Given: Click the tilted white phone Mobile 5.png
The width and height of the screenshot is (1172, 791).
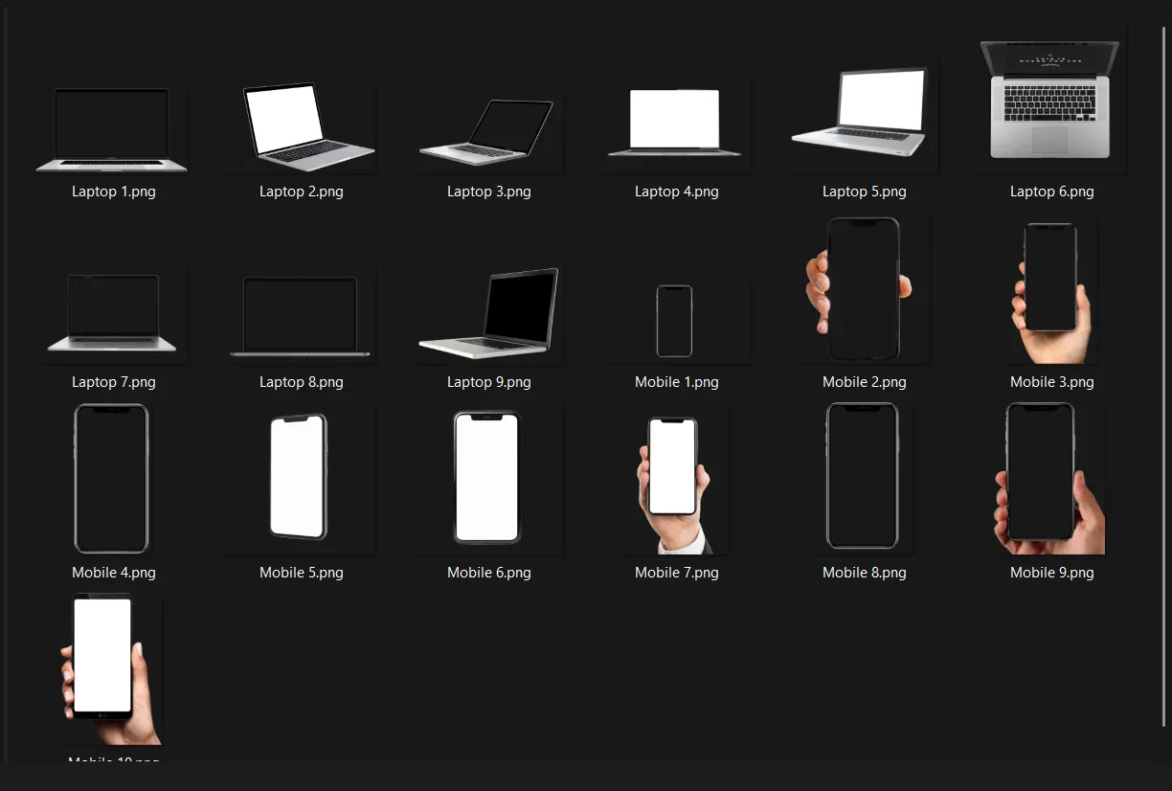Looking at the screenshot, I should point(300,478).
